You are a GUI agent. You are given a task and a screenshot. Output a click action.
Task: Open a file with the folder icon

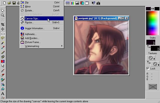(x=9, y=3)
